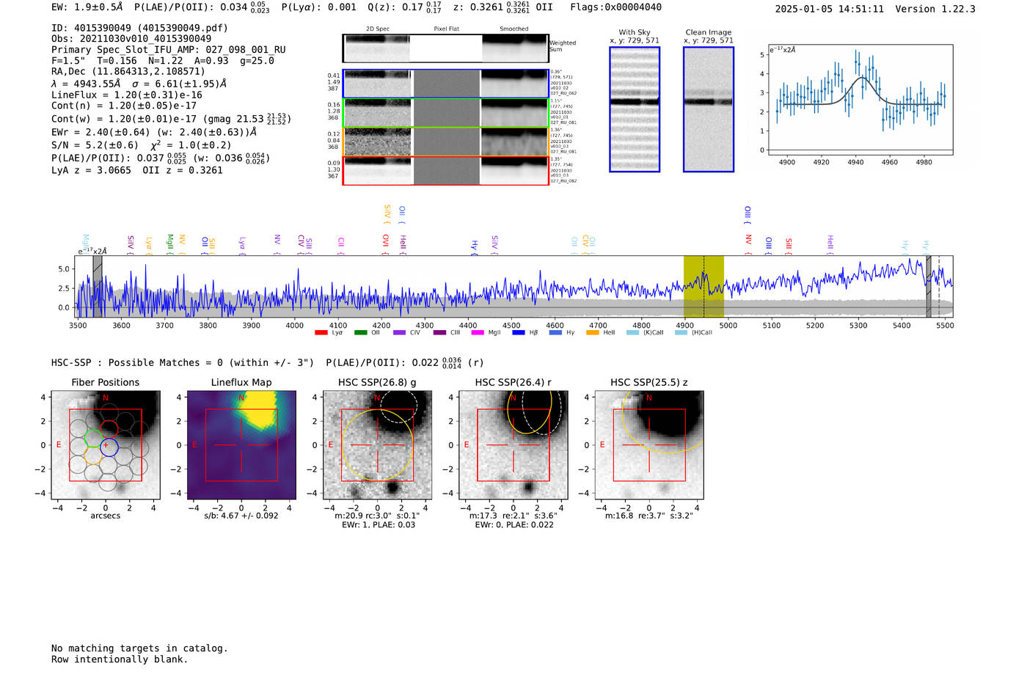Click the Primary Spec_Slot_IFU_AMP line
This screenshot has height=699, width=1027.
(169, 50)
